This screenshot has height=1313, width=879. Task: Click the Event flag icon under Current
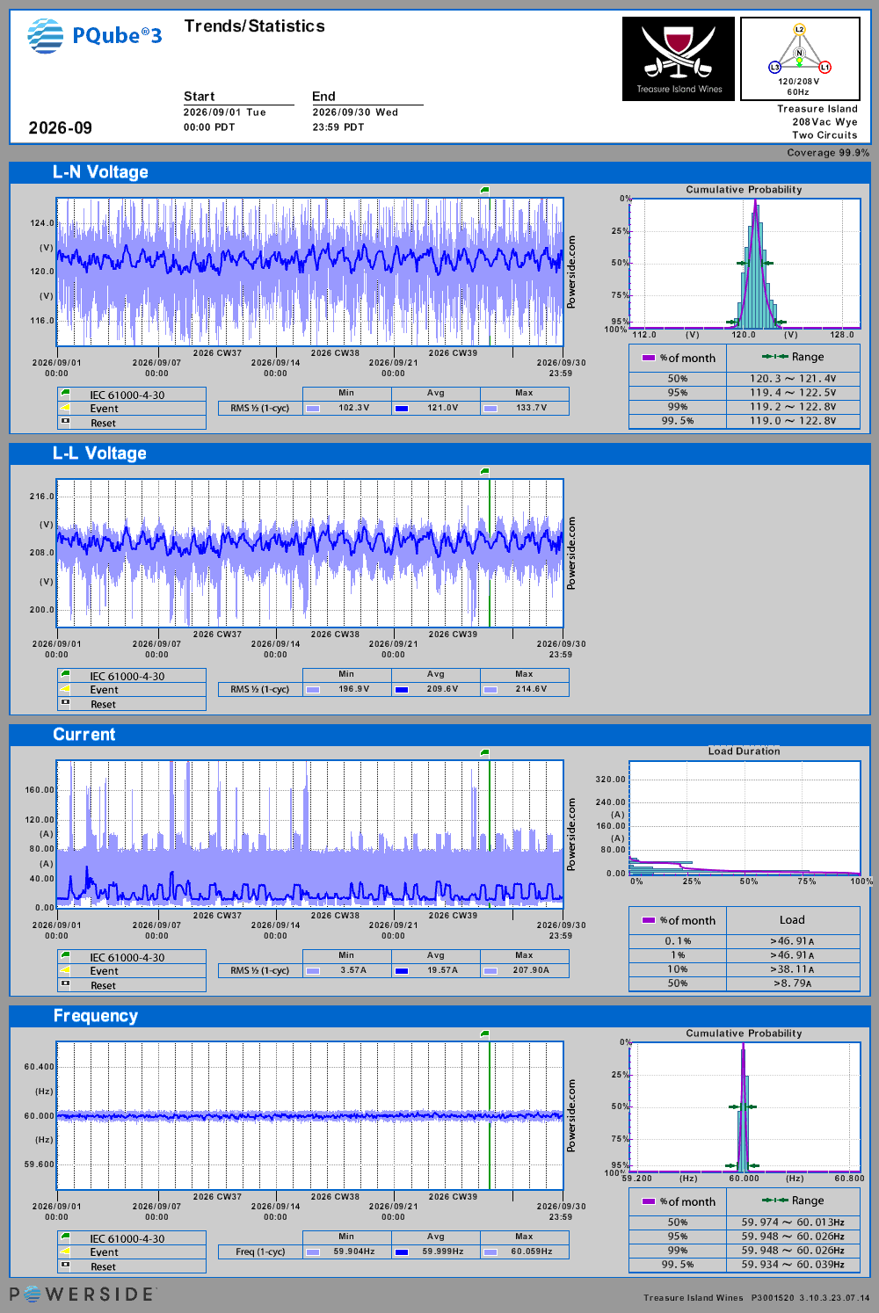point(65,970)
